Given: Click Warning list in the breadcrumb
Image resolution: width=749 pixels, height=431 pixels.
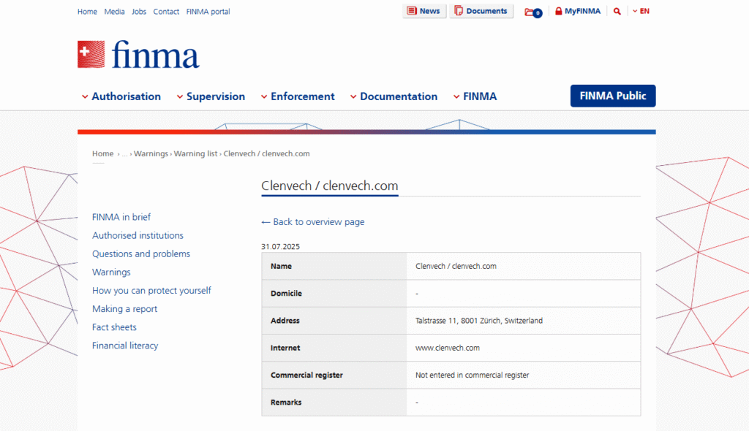Looking at the screenshot, I should pyautogui.click(x=195, y=153).
